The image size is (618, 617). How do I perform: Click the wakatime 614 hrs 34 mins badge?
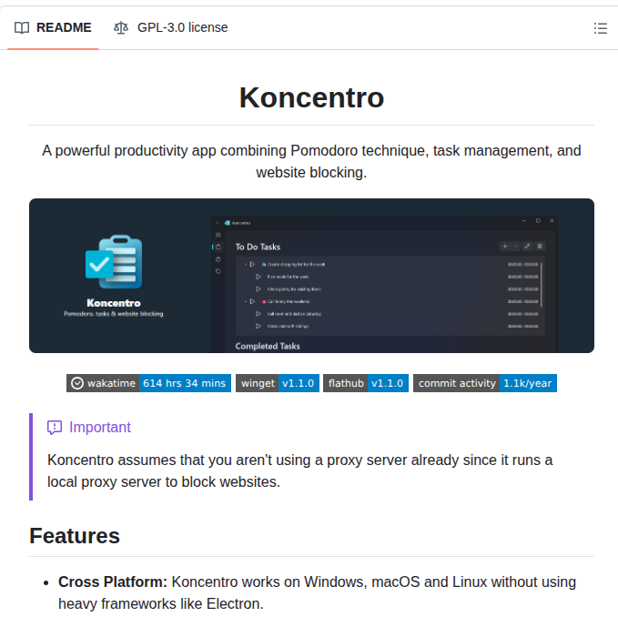148,383
